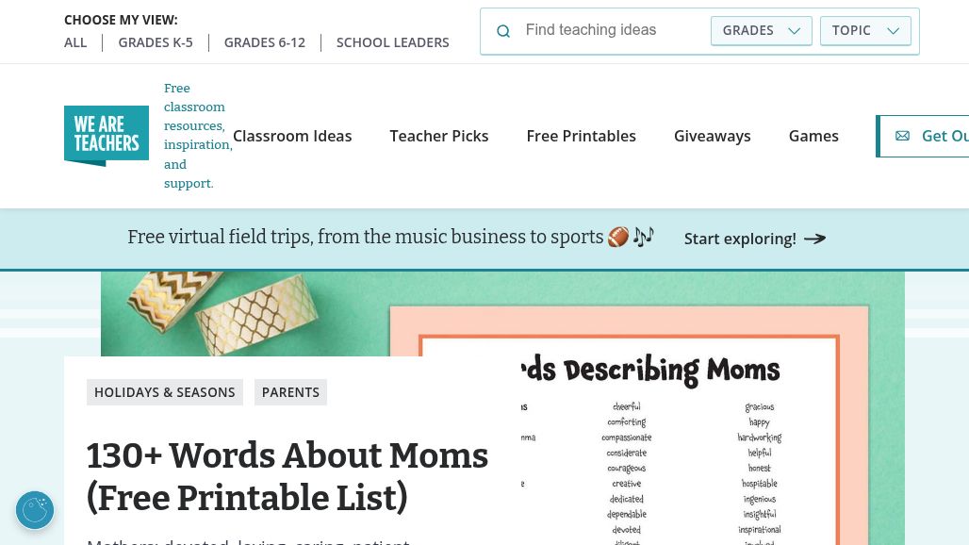Expand the Topic dropdown
This screenshot has height=545, width=969.
865,31
